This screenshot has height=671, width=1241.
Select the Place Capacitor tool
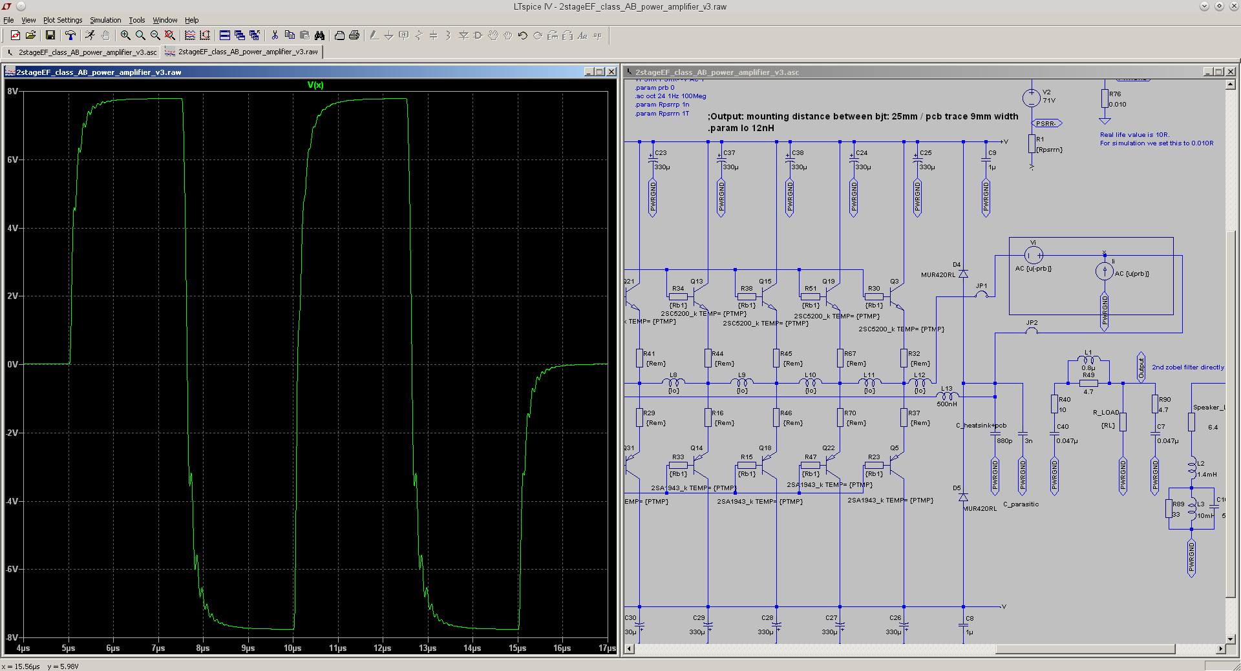tap(434, 36)
